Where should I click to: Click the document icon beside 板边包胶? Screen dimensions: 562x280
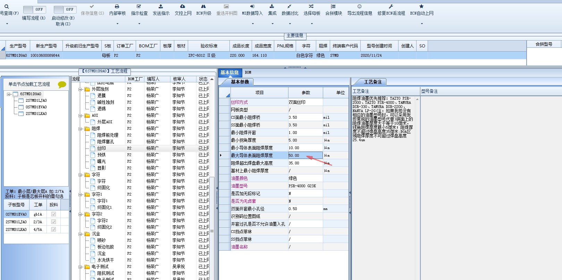click(93, 247)
